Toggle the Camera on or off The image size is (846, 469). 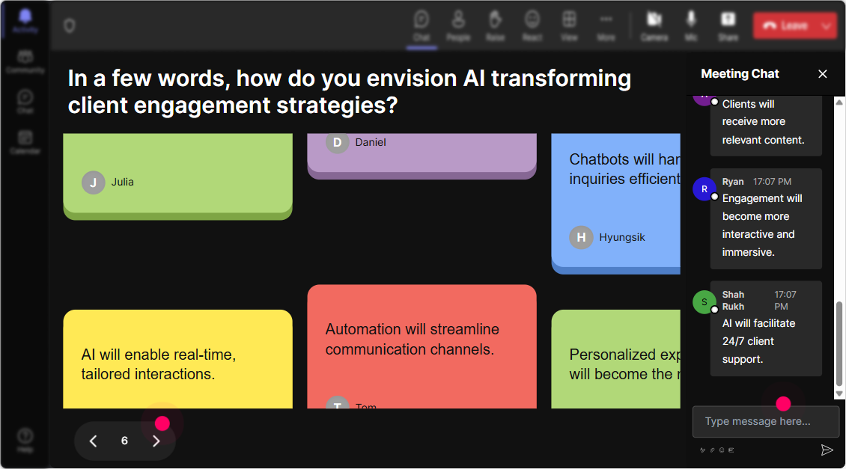(x=654, y=25)
